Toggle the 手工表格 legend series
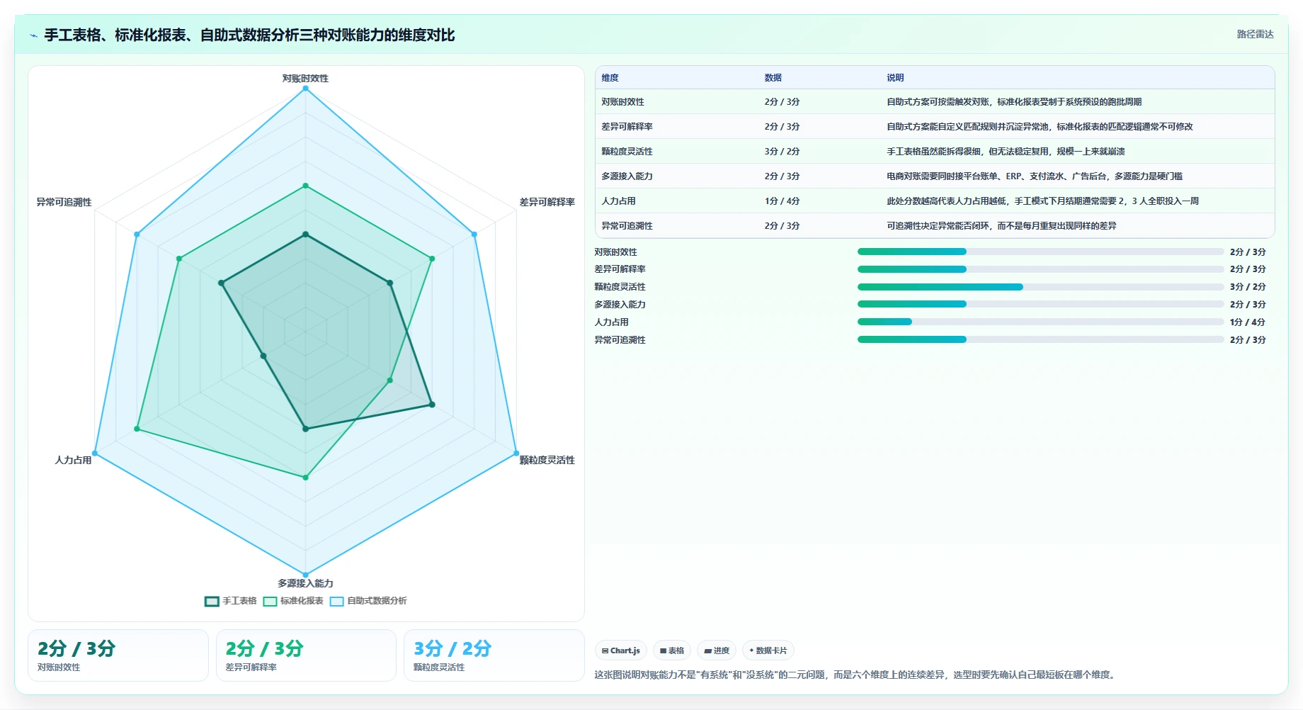Viewport: 1303px width, 710px height. [x=231, y=601]
